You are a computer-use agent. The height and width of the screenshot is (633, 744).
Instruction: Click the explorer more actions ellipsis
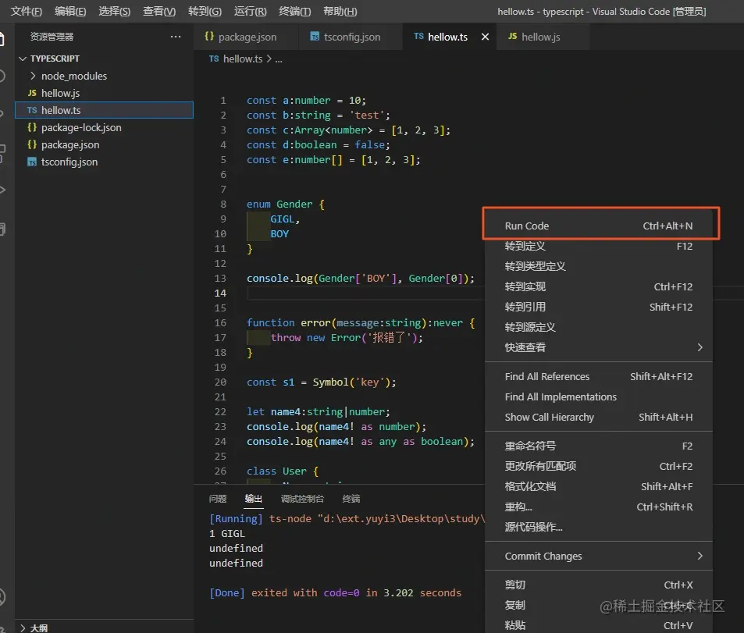[x=175, y=37]
